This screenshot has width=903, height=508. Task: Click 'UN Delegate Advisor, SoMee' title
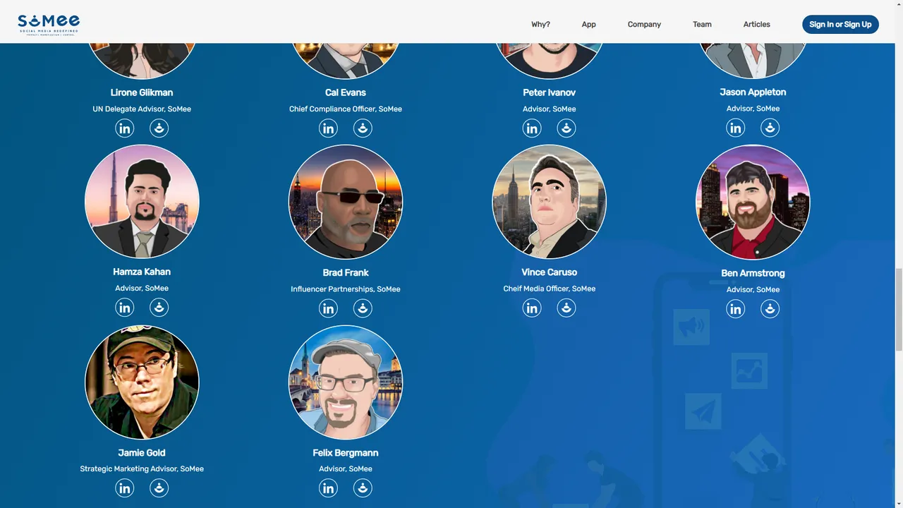tap(142, 109)
